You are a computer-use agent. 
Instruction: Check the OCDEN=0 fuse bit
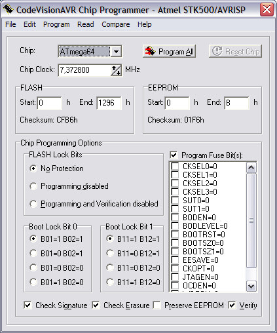(x=175, y=286)
